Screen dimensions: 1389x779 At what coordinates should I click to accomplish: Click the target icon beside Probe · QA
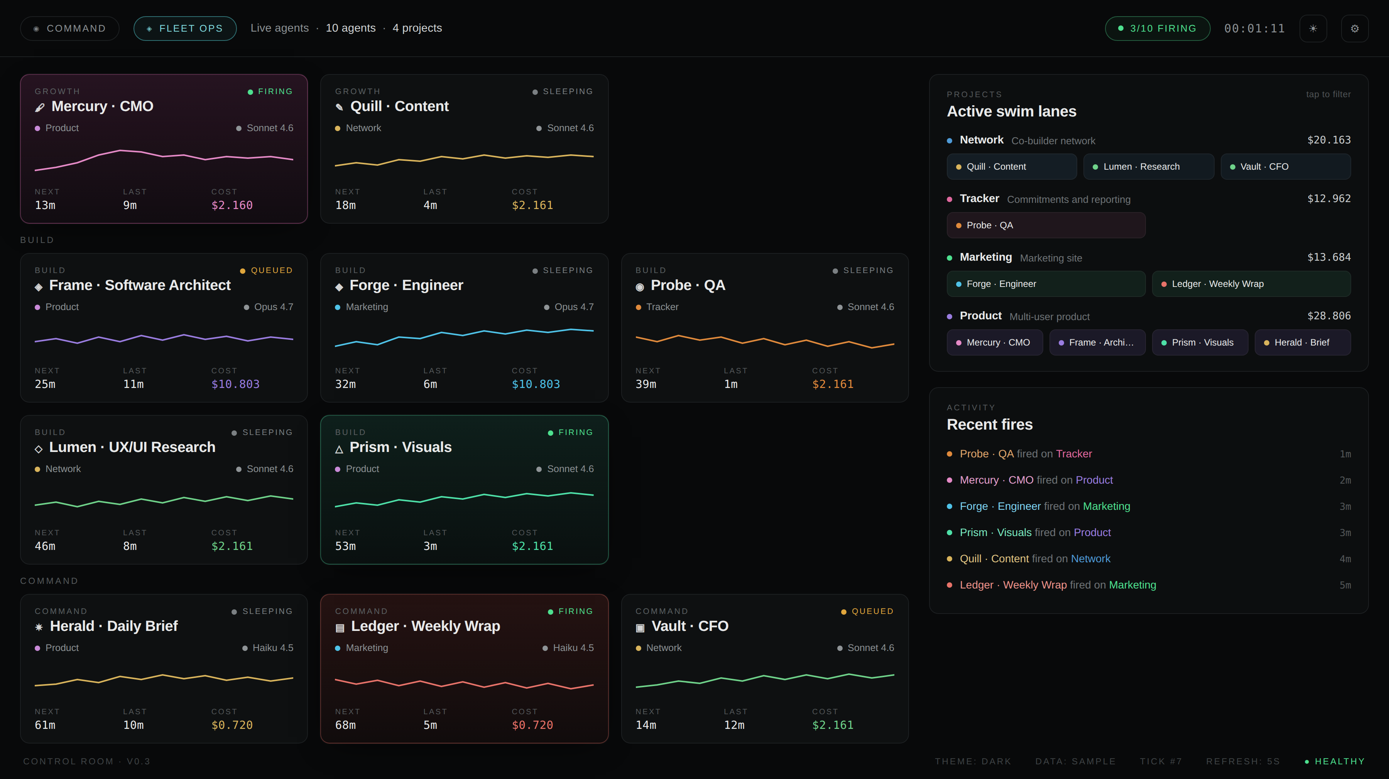pos(639,287)
